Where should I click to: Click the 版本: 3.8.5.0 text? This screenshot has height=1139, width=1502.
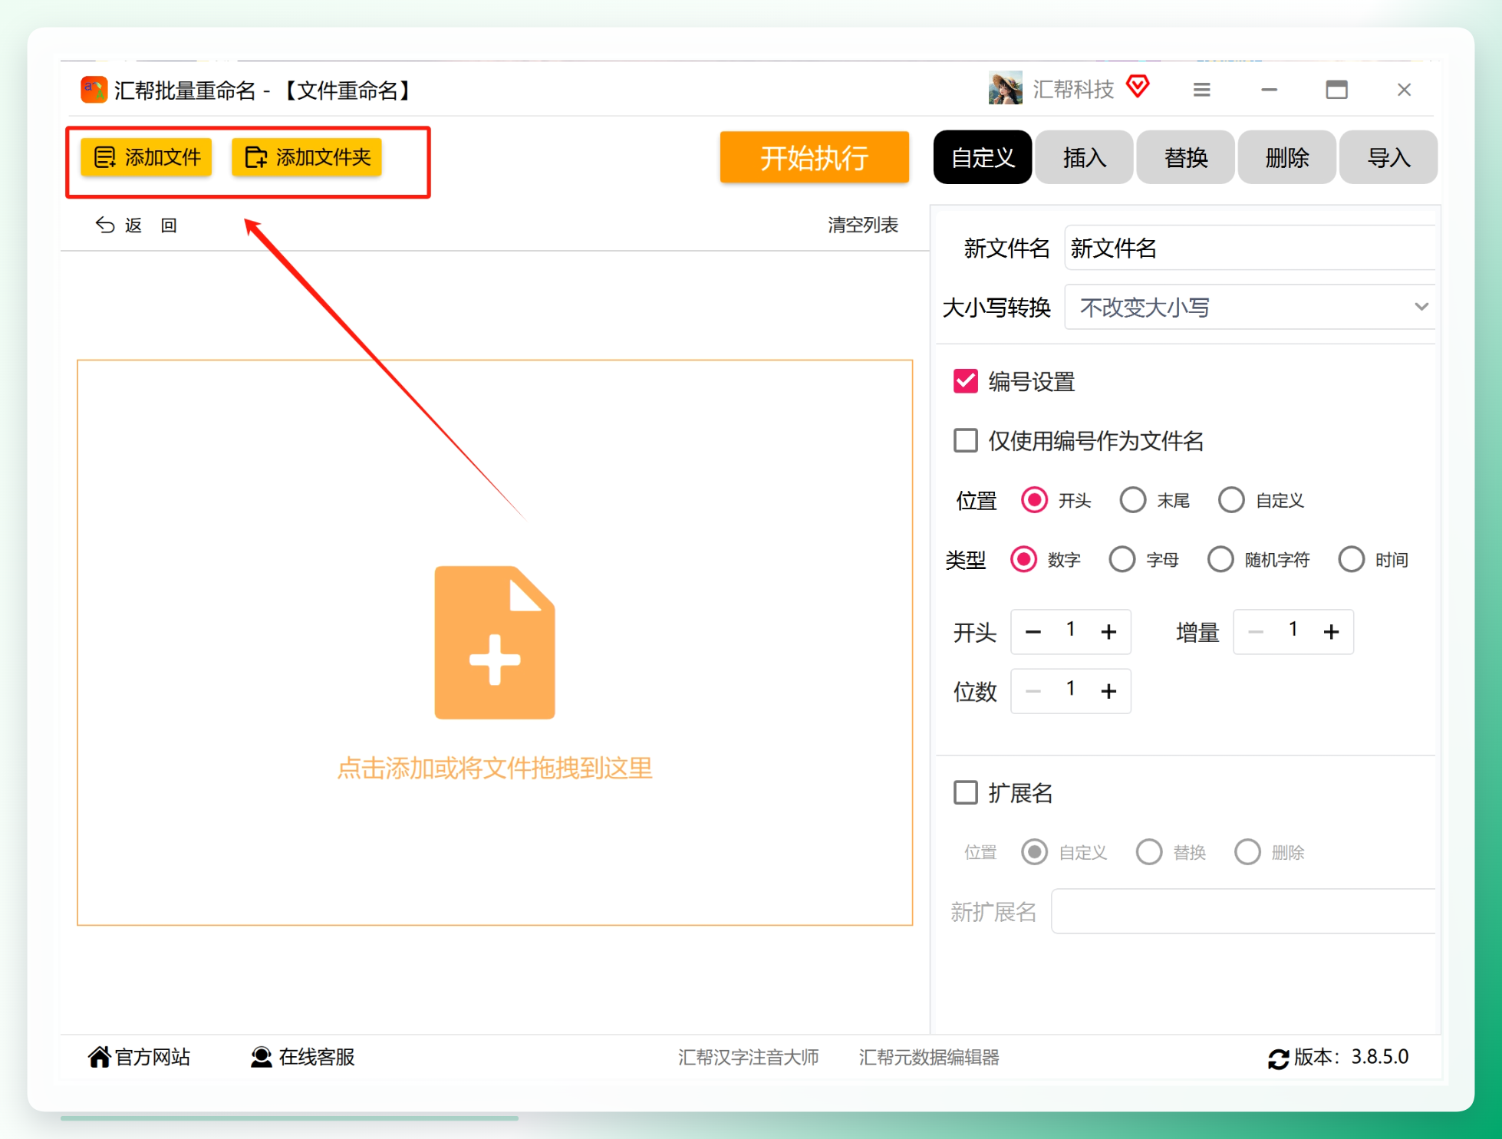[x=1352, y=1057]
